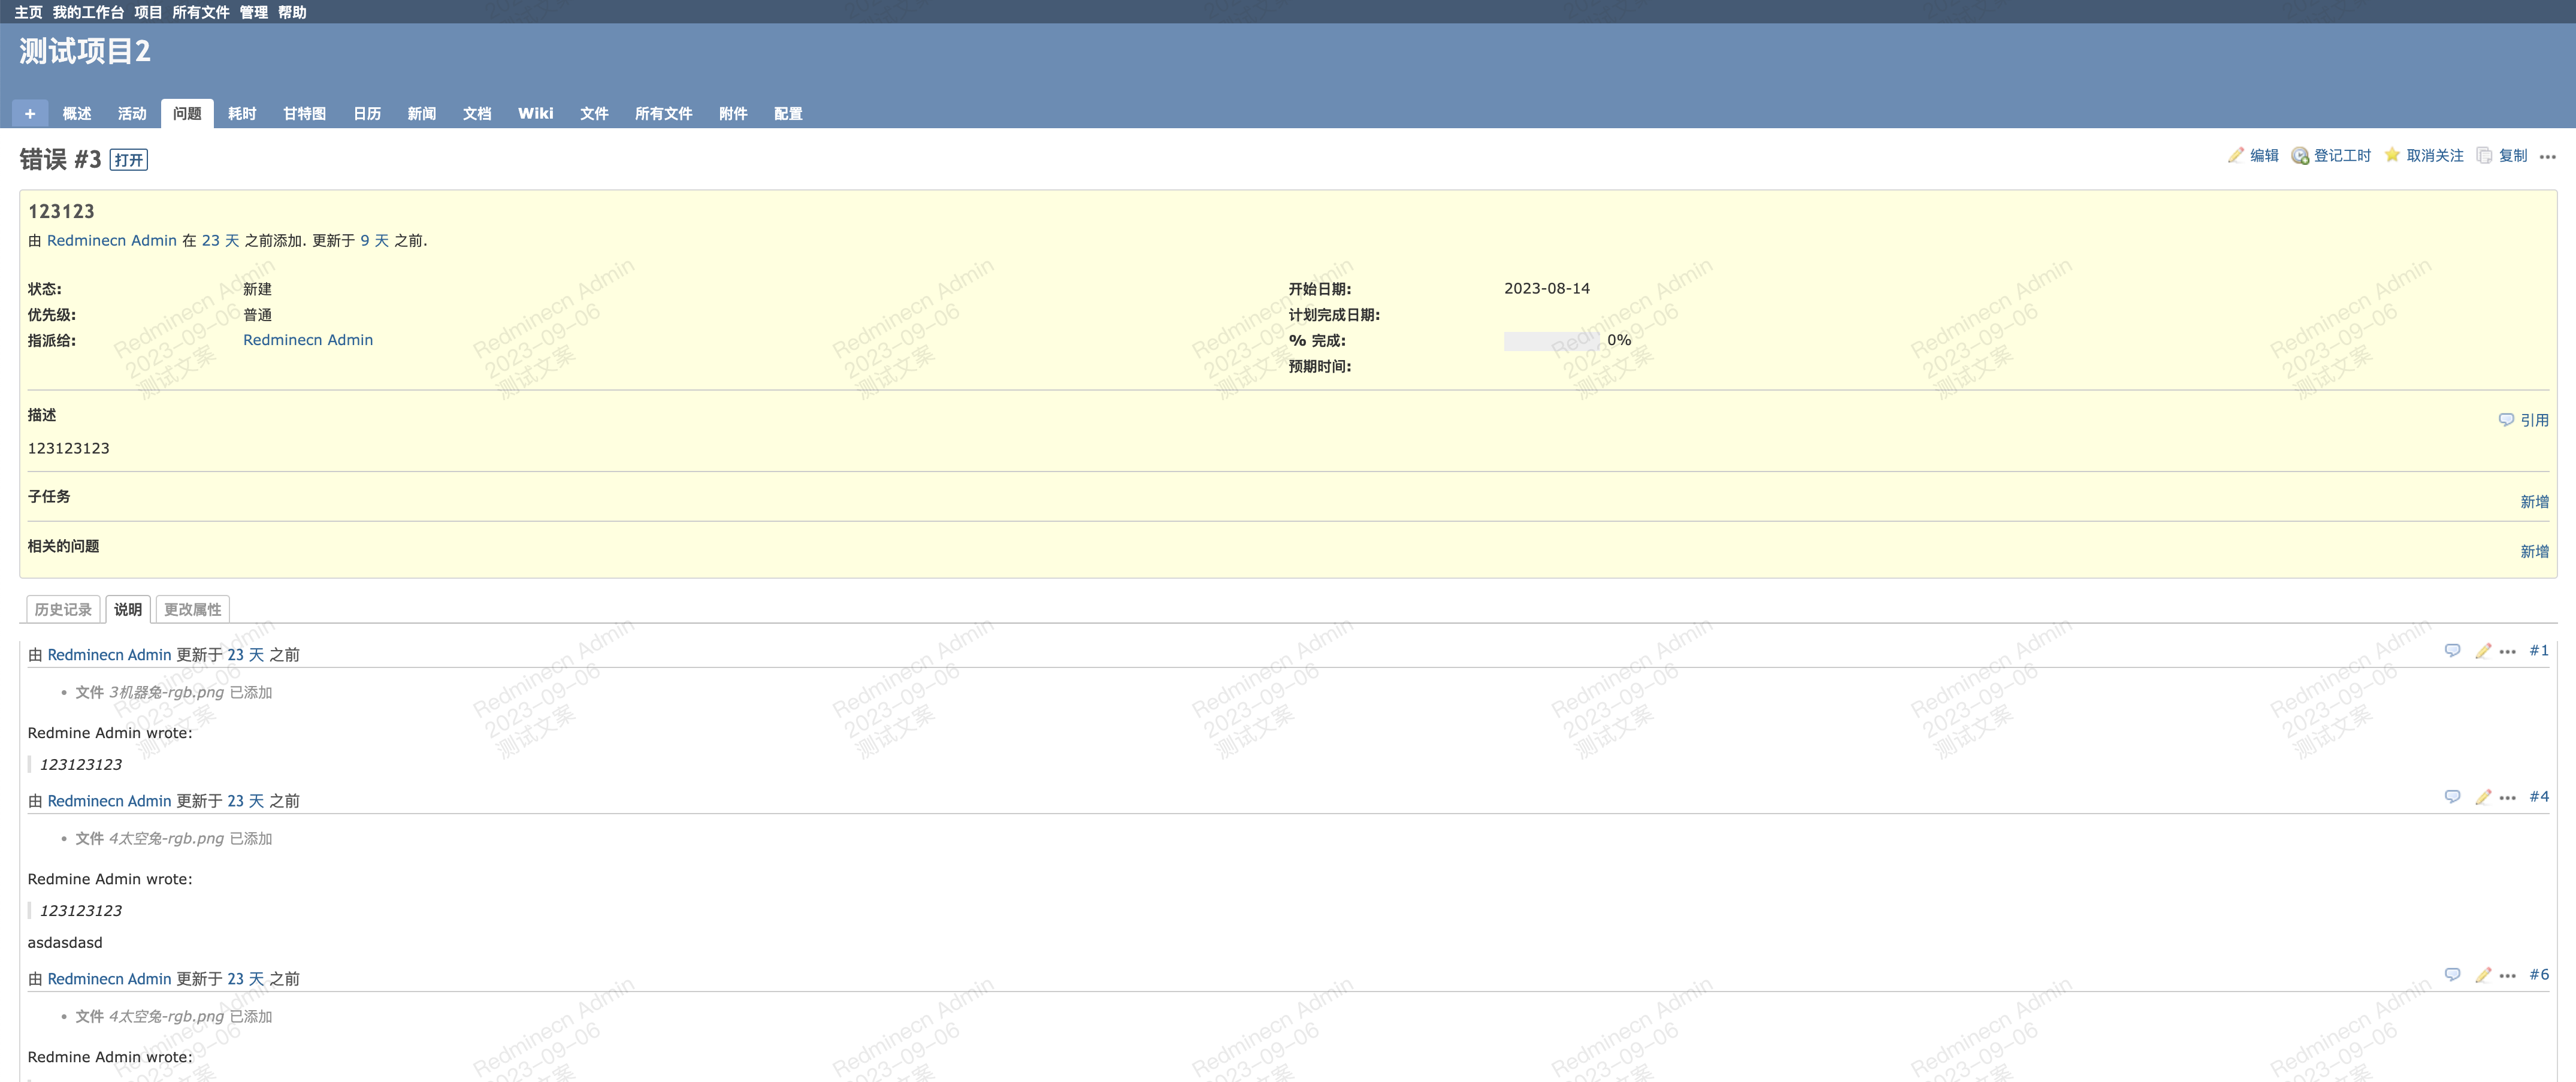Open the 文档 project tab
Screen dimensions: 2576x1082
coord(477,113)
